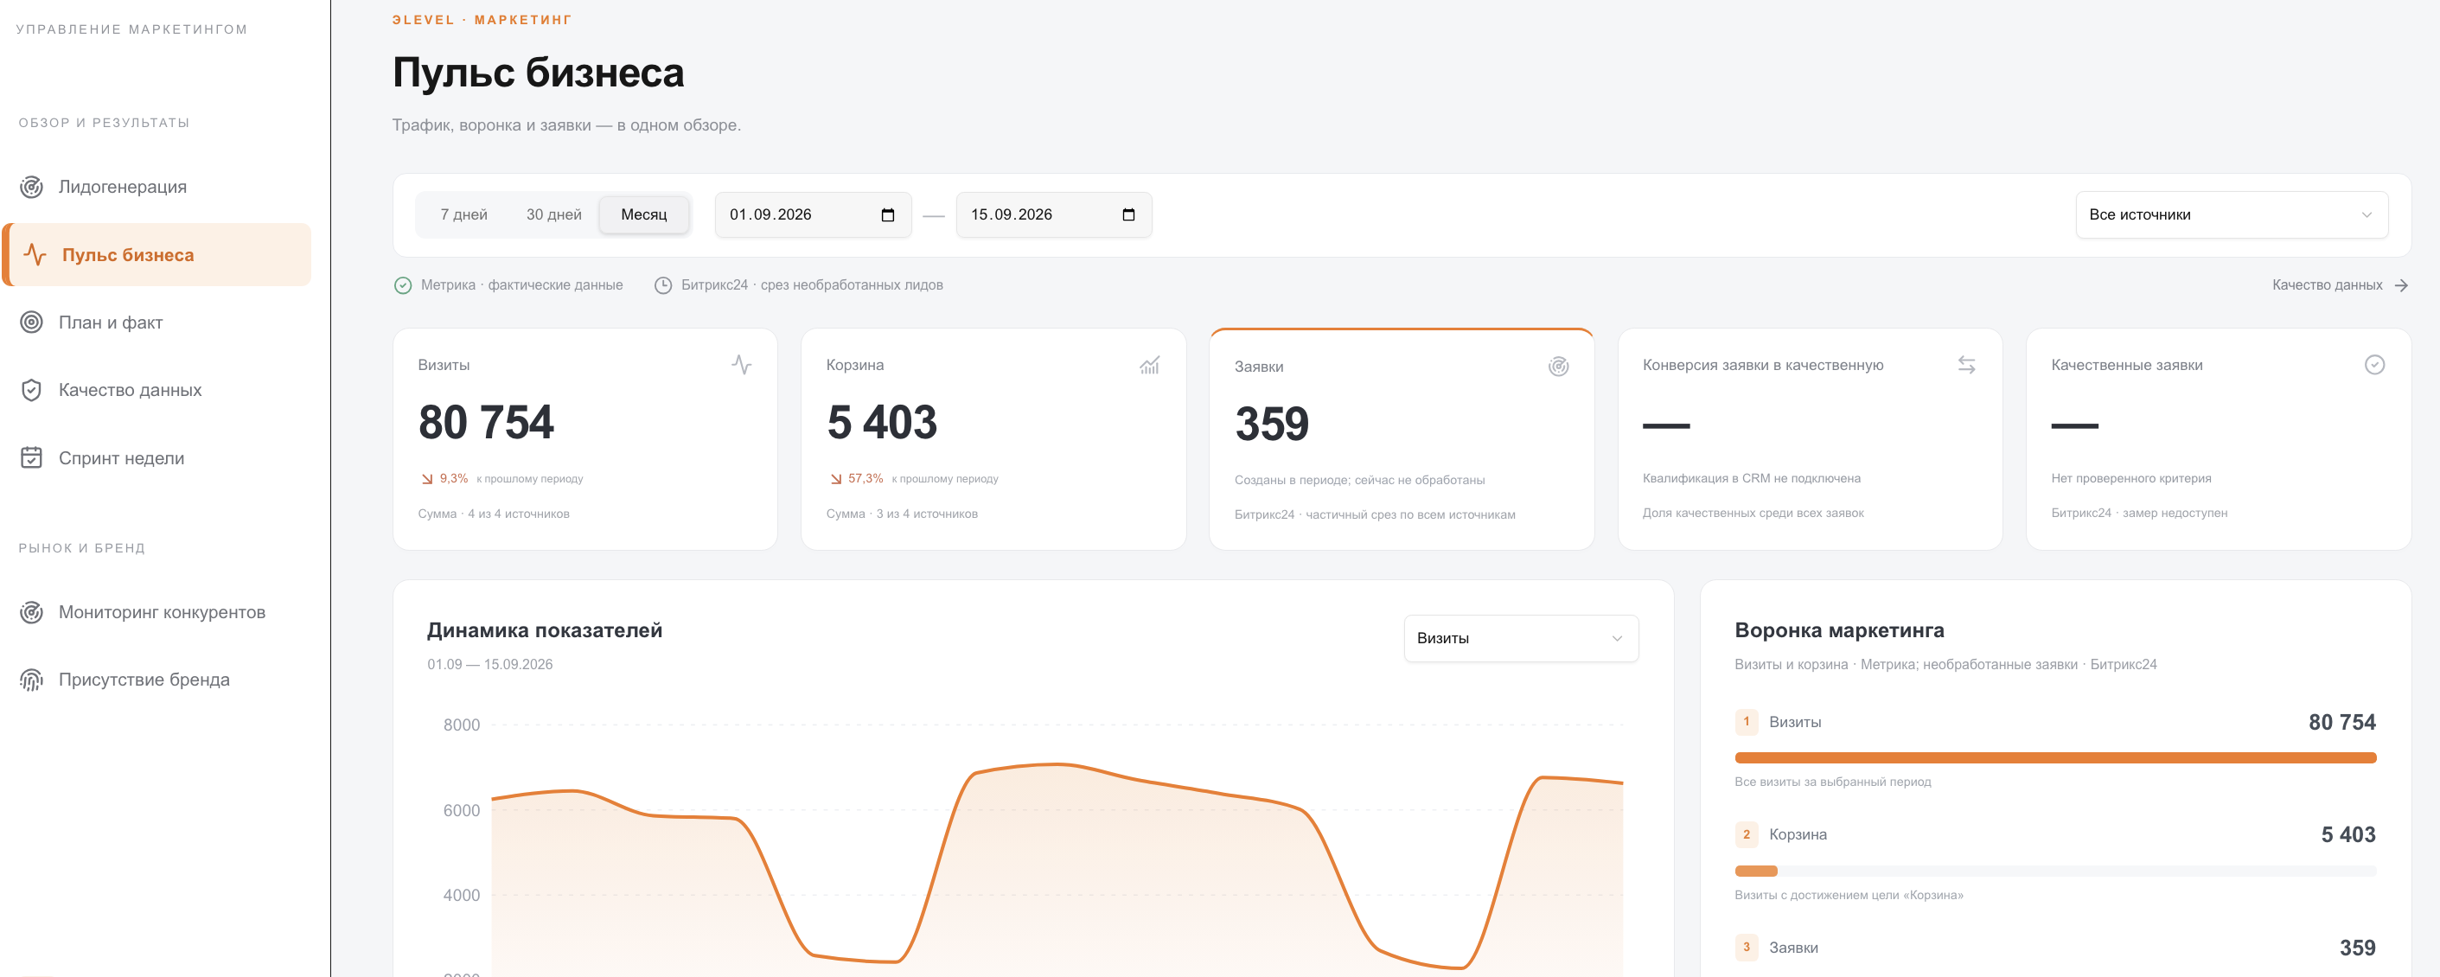The height and width of the screenshot is (977, 2440).
Task: Click the 359 value on Заявки card
Action: [1271, 425]
